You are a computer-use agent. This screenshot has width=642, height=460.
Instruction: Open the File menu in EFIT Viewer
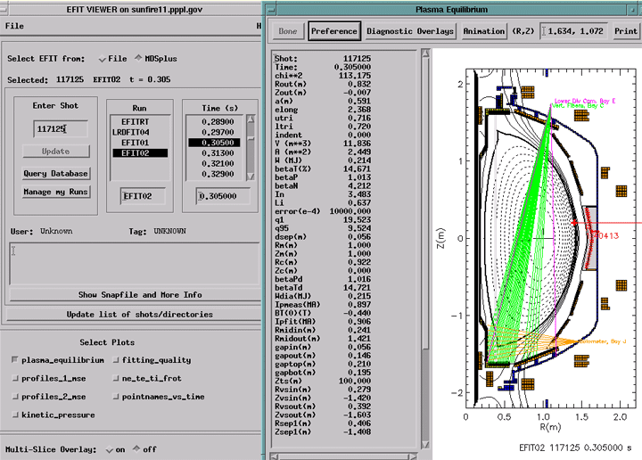point(14,26)
